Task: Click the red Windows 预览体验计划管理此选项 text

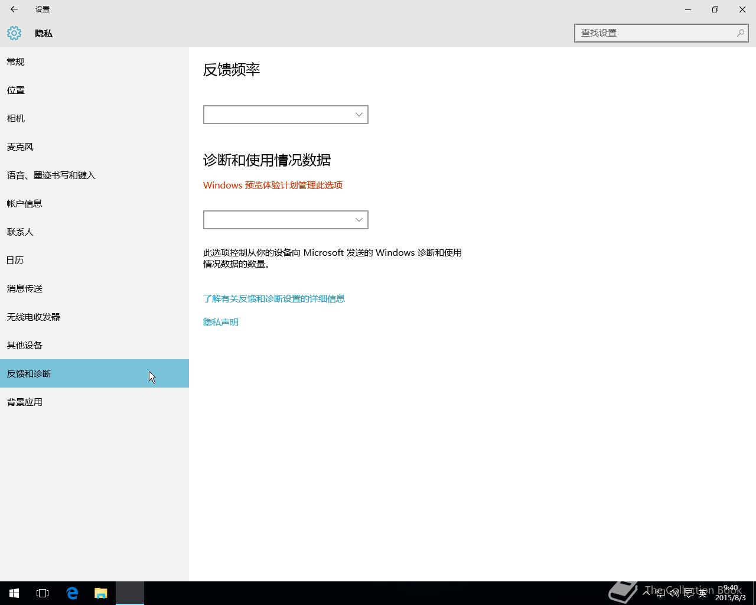Action: pos(273,185)
